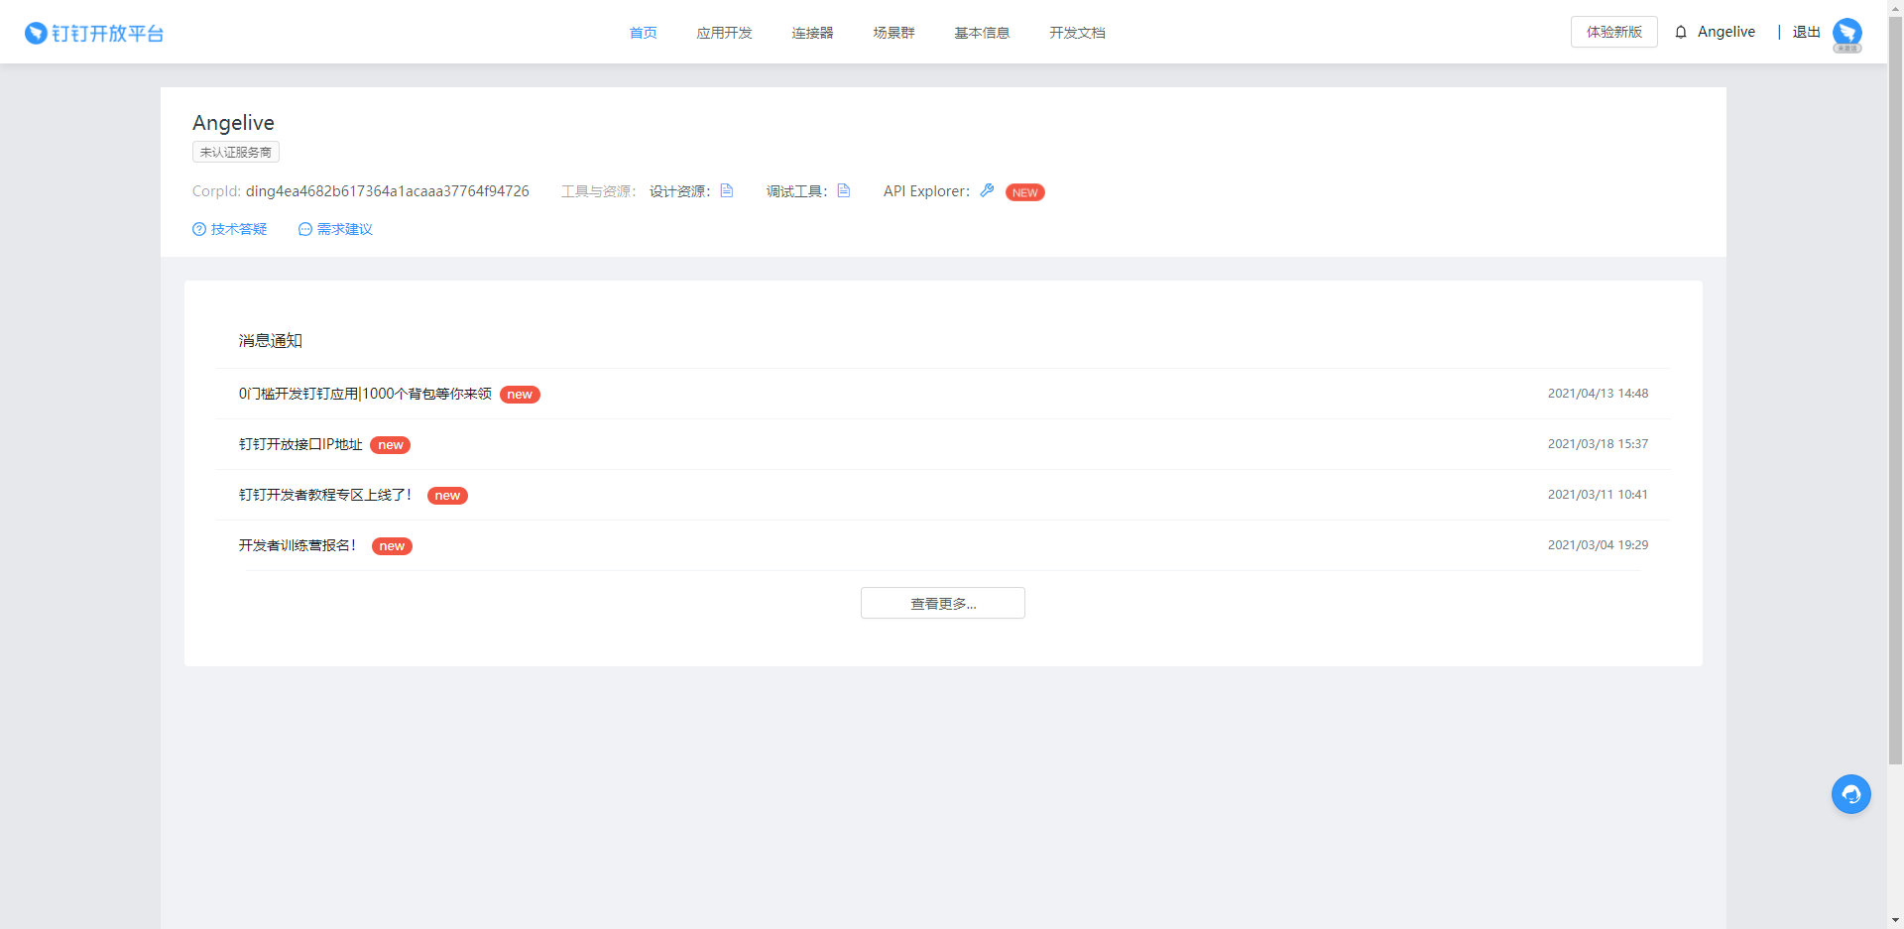This screenshot has height=929, width=1904.
Task: Go to 首页 in the top navigation
Action: click(x=643, y=33)
